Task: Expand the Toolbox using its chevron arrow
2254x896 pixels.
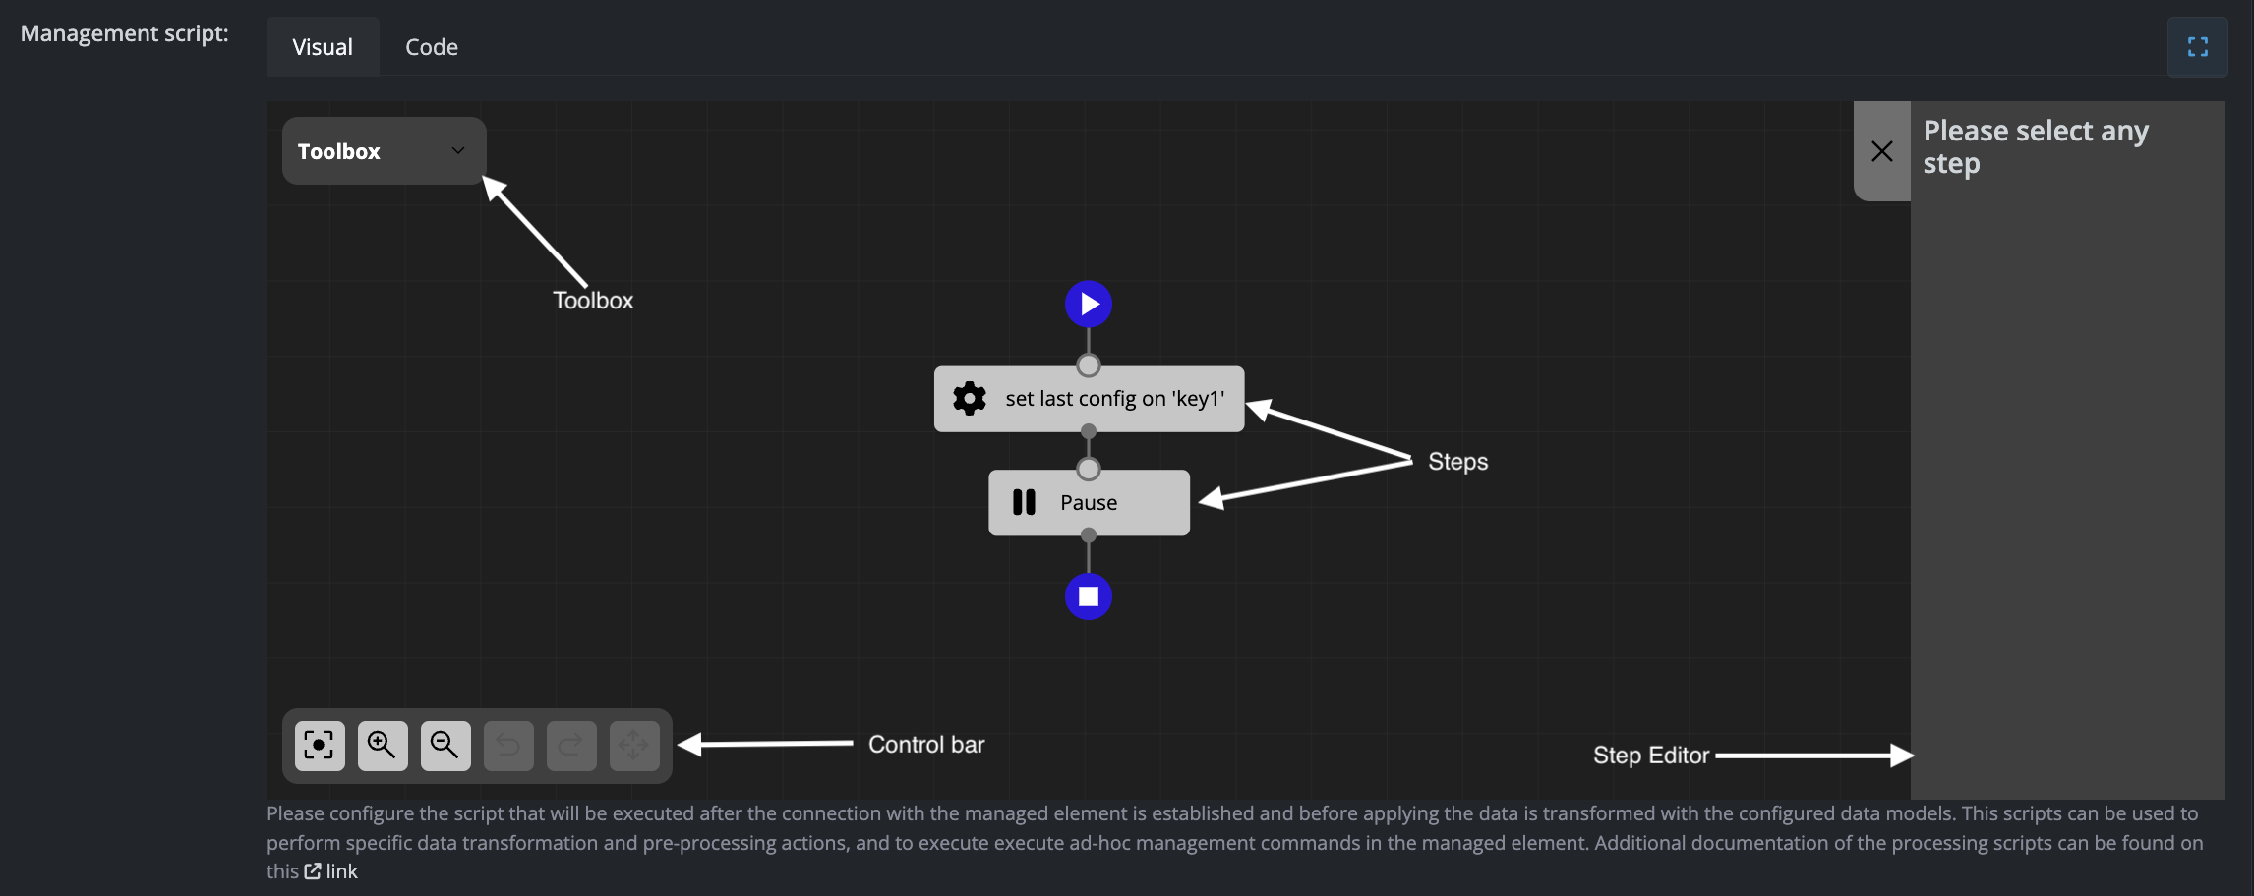Action: coord(458,151)
